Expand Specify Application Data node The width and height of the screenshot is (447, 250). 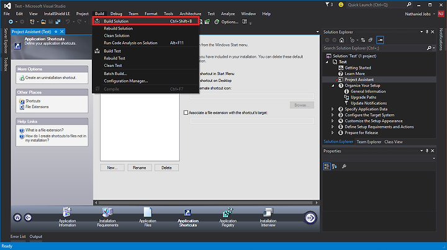point(332,109)
